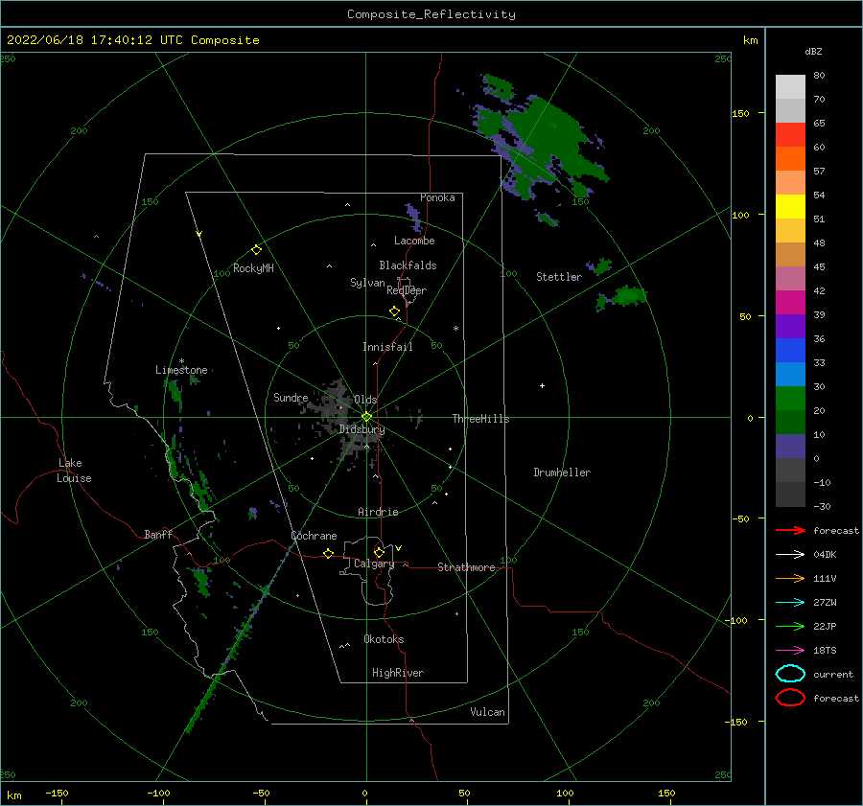Click the yellow diamond marker above RockyMH

tap(256, 250)
